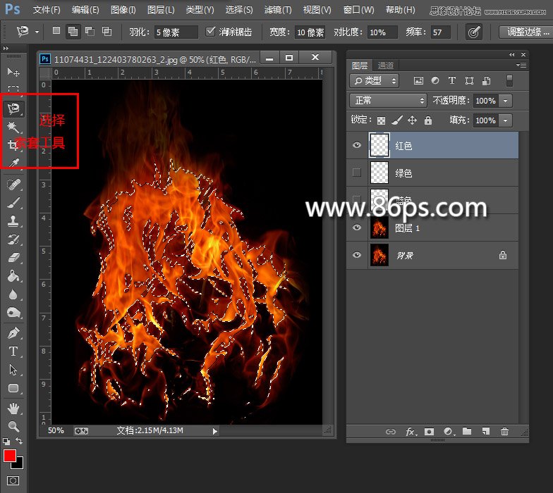Toggle Quick Mask mode icon
This screenshot has width=553, height=493.
13,480
